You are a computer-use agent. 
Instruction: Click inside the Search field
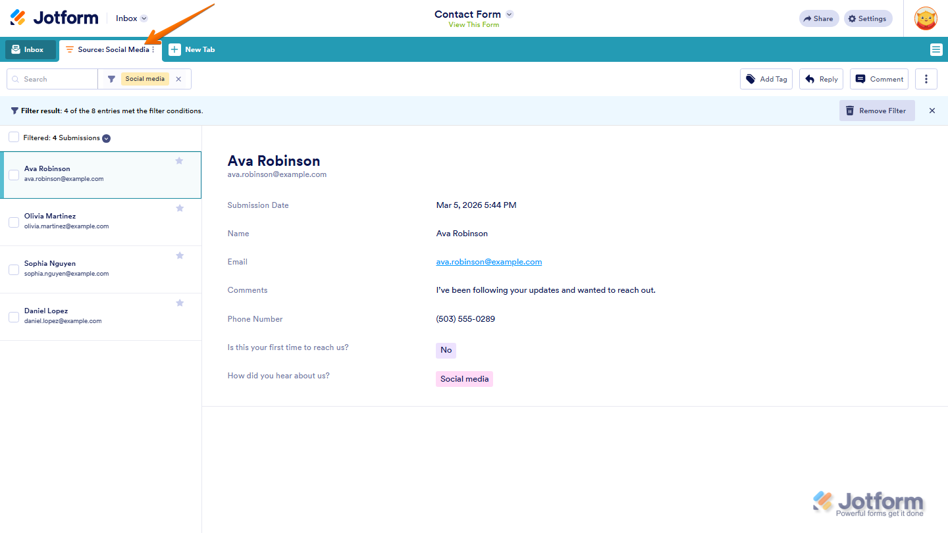click(52, 78)
